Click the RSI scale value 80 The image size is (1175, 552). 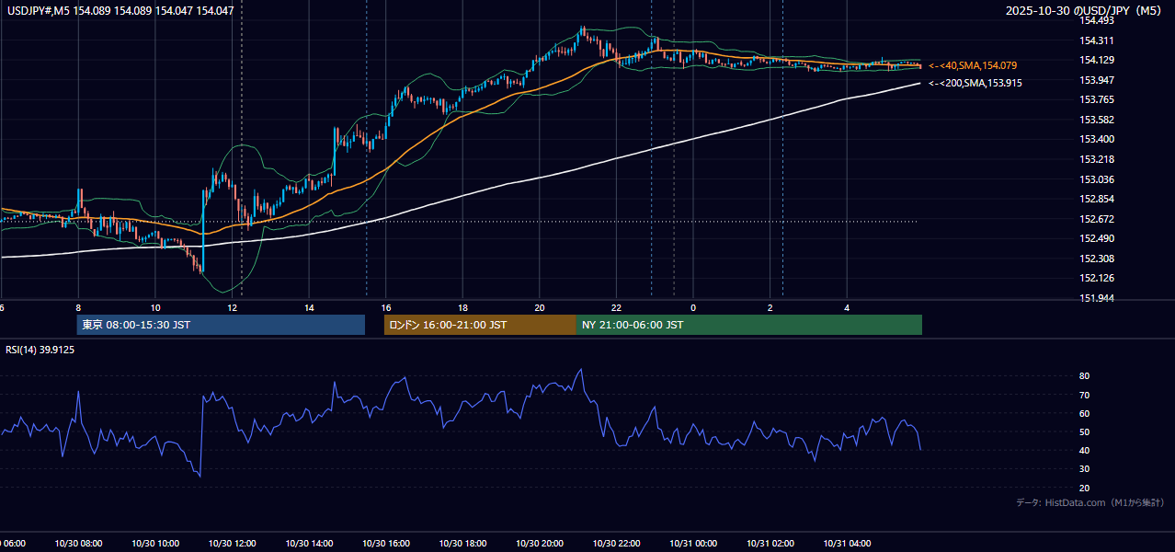tap(1084, 376)
